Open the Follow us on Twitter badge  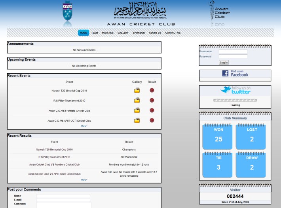click(x=236, y=90)
